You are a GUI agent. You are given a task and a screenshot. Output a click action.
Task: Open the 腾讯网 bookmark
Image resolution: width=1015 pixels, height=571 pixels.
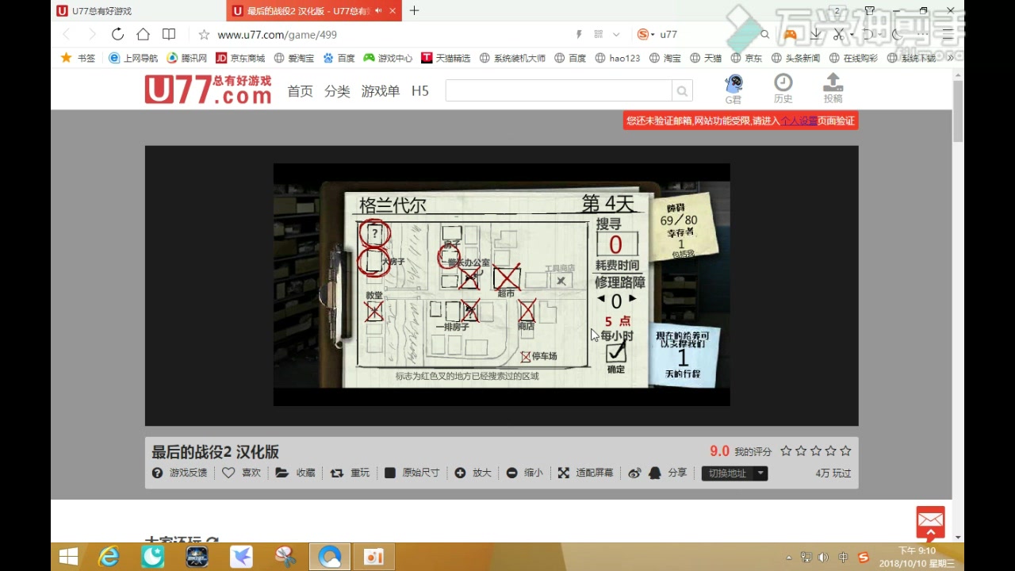[187, 58]
